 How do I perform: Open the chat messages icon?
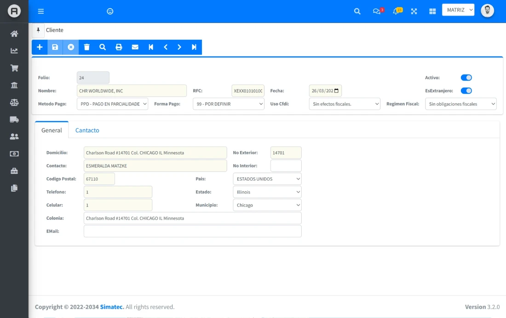(377, 12)
